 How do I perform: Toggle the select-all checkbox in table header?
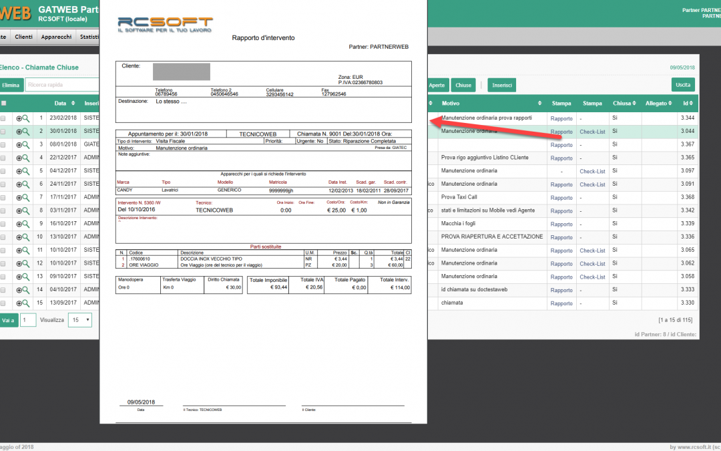tap(4, 104)
